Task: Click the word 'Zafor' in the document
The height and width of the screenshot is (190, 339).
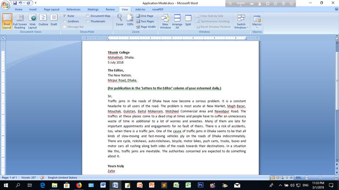Action: tap(111, 171)
